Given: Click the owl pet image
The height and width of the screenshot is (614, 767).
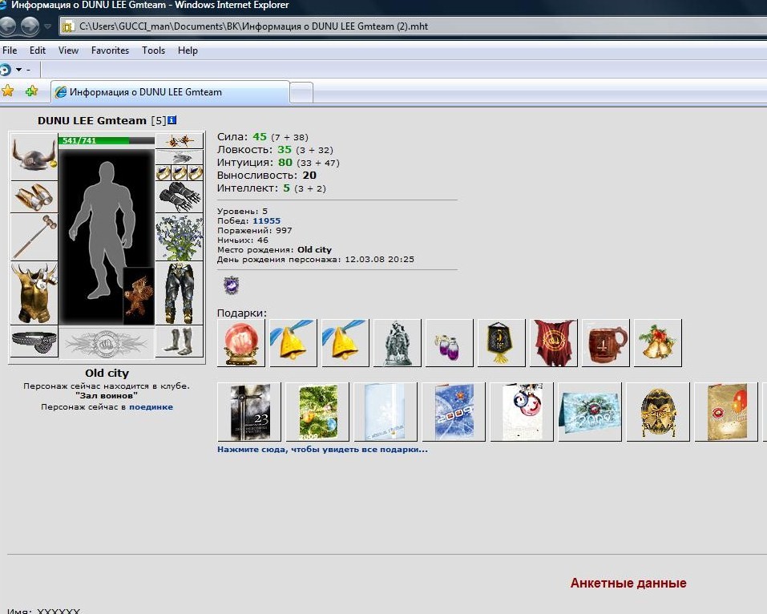Looking at the screenshot, I should click(139, 296).
